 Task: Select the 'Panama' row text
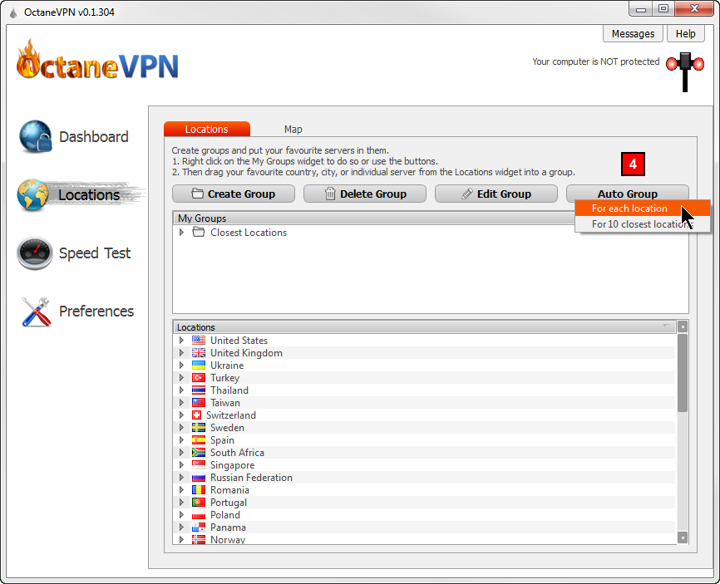(x=228, y=528)
